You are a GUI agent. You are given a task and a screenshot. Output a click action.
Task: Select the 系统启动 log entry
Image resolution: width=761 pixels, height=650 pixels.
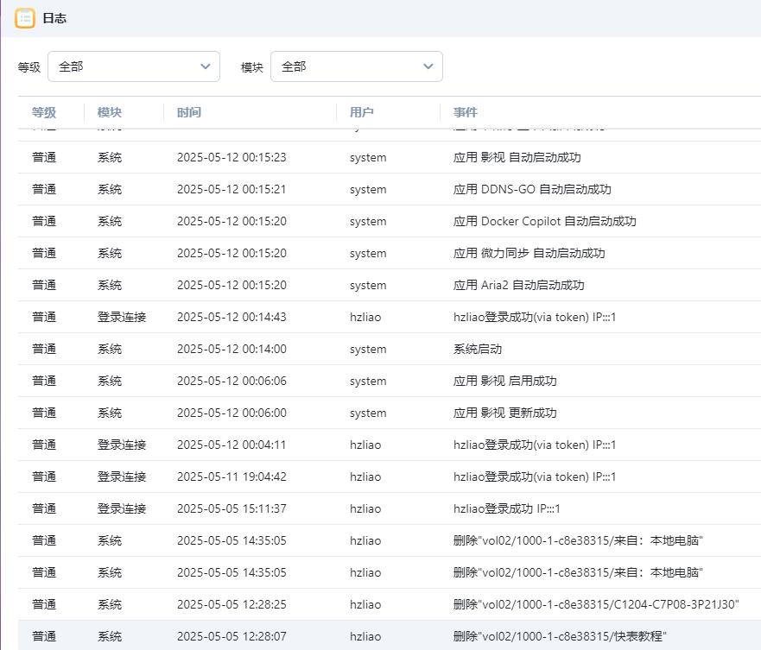(477, 350)
